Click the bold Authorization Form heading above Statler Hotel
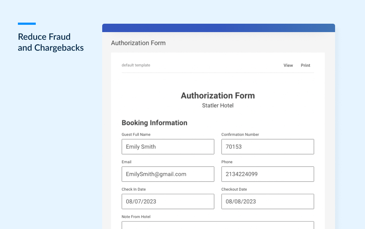This screenshot has width=365, height=229. pyautogui.click(x=218, y=96)
